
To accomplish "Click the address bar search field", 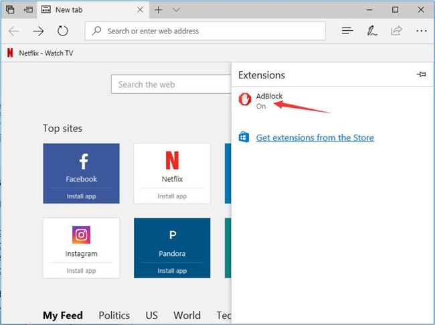I will point(205,31).
